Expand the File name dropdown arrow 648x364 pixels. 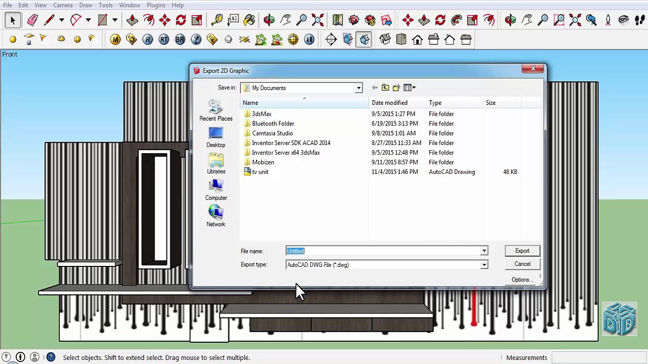pyautogui.click(x=484, y=251)
